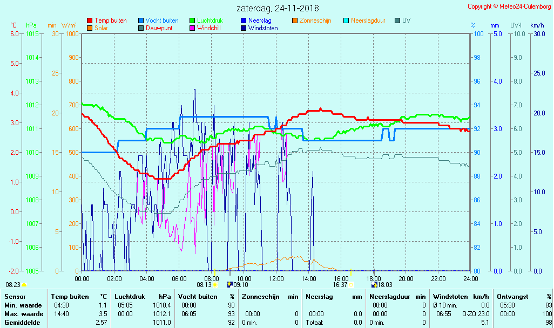The width and height of the screenshot is (554, 328).
Task: Click the UV legend label
Action: (407, 20)
